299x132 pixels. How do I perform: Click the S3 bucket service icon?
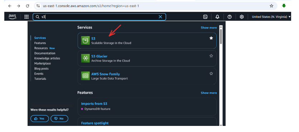pyautogui.click(x=85, y=40)
